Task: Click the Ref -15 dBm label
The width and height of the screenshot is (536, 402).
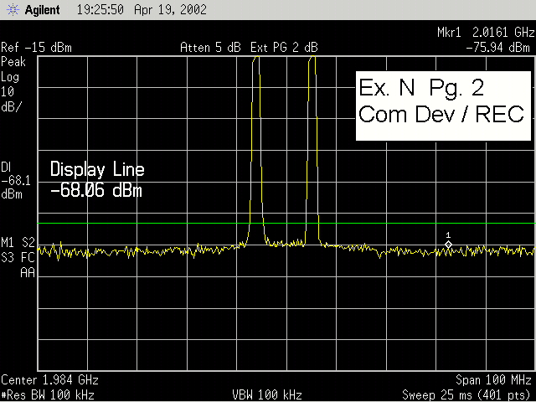Action: pos(37,48)
